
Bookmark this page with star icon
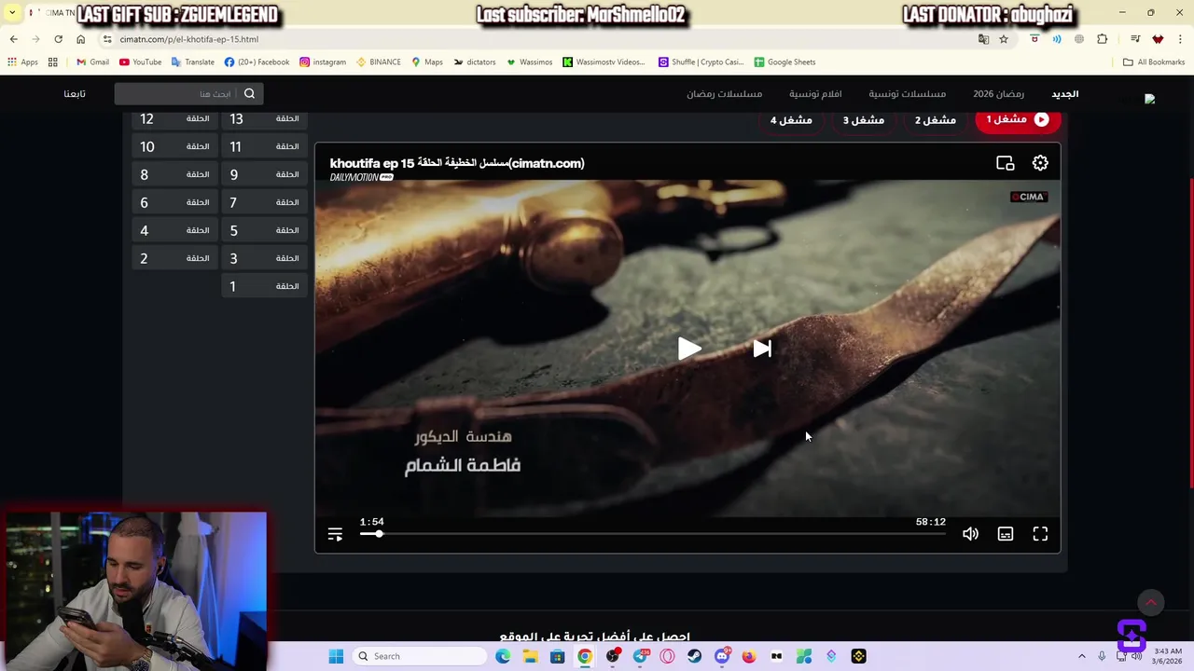click(1004, 39)
